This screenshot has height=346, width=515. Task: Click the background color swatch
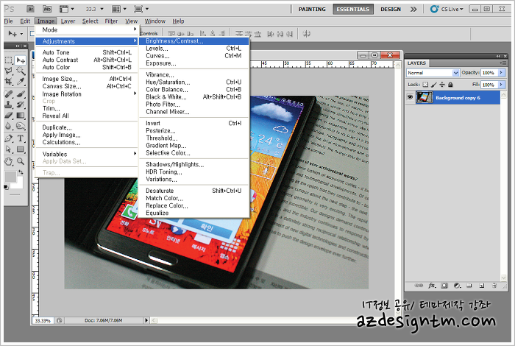tap(19, 185)
